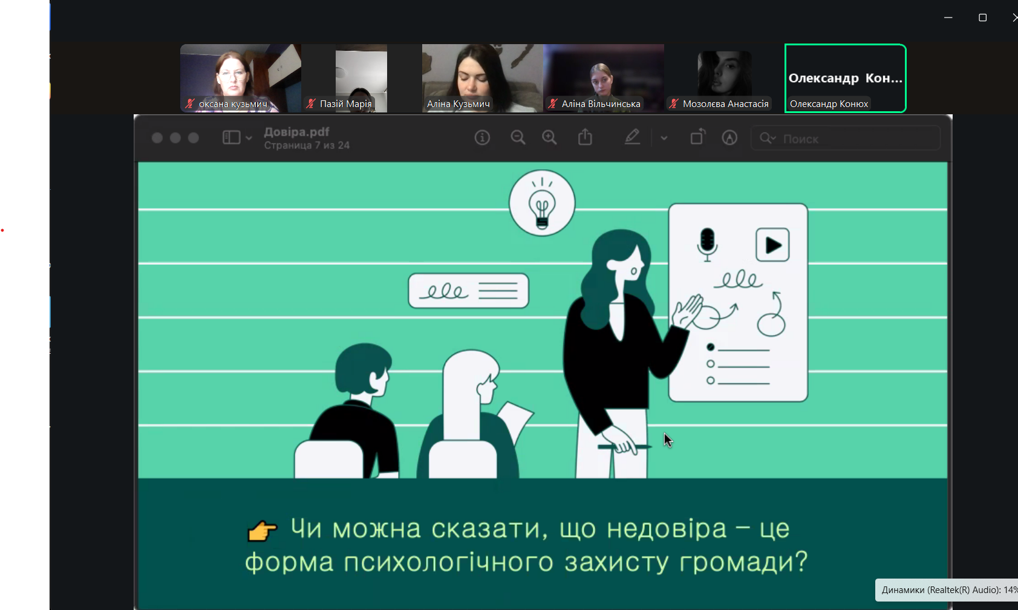Click the Markup toolbar circle-A icon
The height and width of the screenshot is (610, 1018).
[729, 138]
